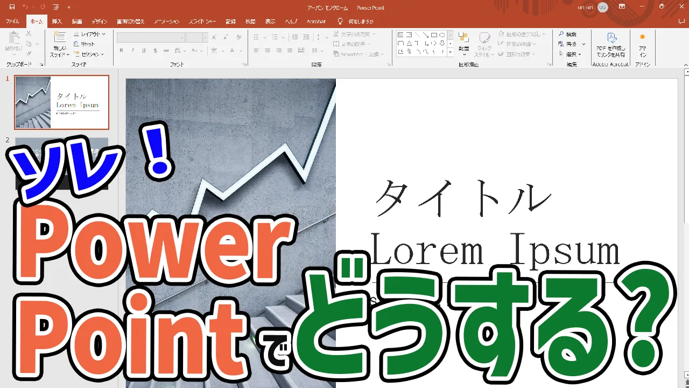This screenshot has height=388, width=689.
Task: Click the Find (検索) magnifier icon
Action: point(561,34)
